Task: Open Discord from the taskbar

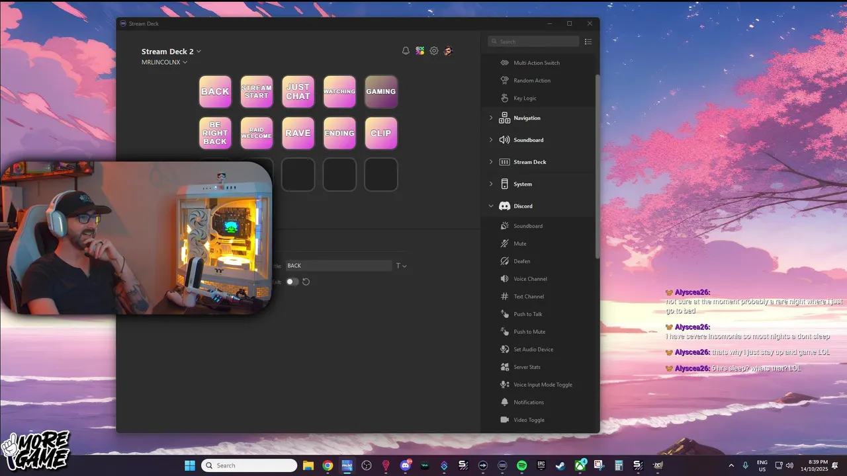Action: [x=405, y=465]
